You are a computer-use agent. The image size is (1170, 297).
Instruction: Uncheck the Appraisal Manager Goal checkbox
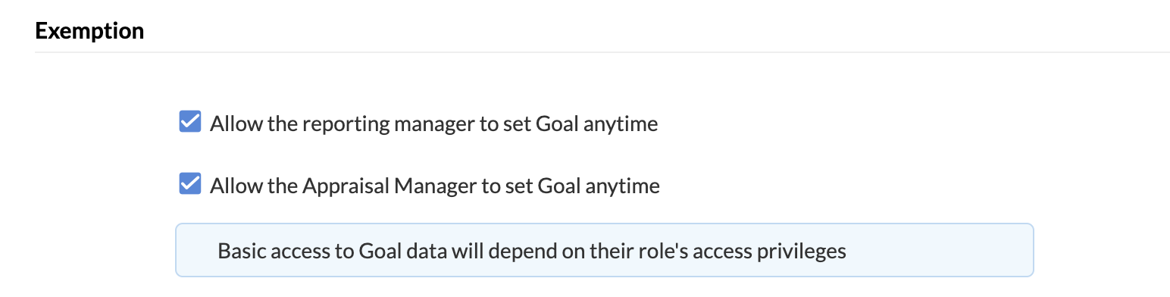click(x=189, y=184)
